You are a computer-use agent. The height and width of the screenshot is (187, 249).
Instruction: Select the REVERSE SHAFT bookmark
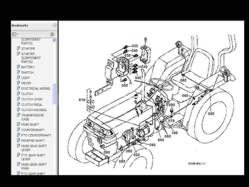coord(33,141)
